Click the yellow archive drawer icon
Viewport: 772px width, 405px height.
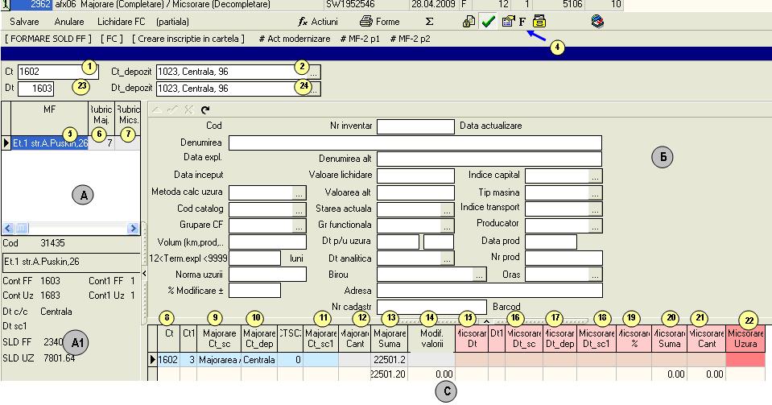pyautogui.click(x=539, y=22)
